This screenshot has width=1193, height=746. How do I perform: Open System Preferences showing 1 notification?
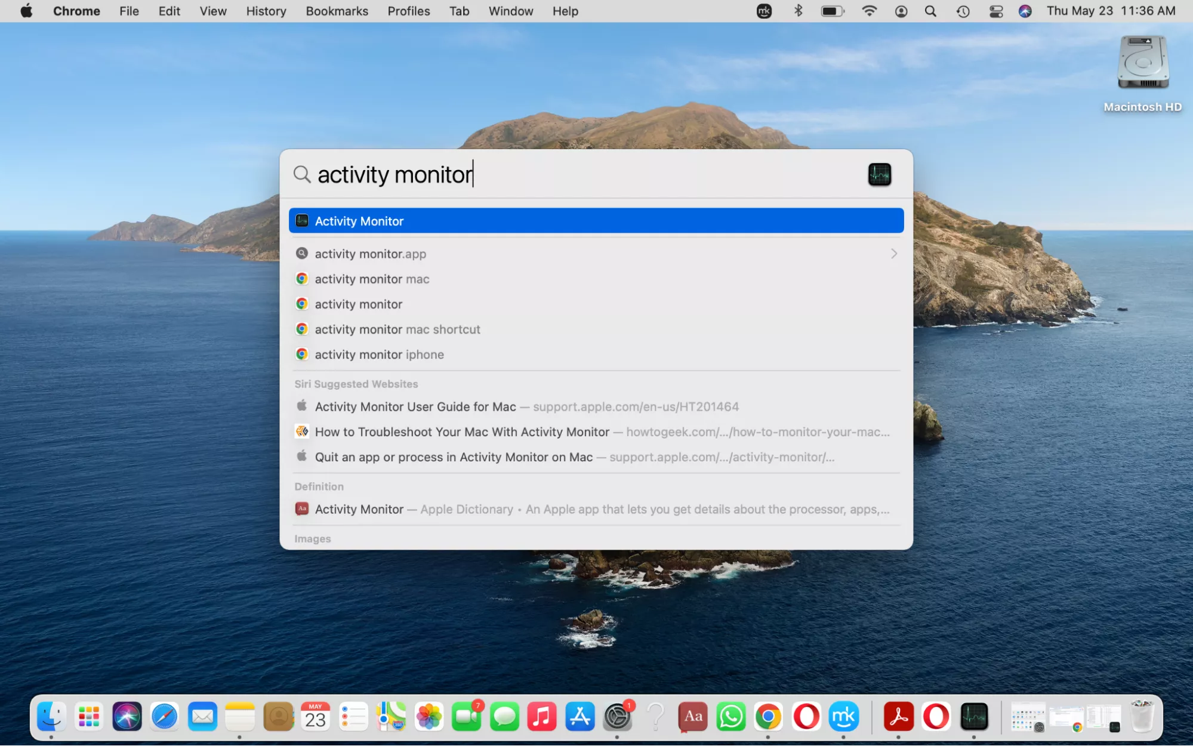coord(618,717)
